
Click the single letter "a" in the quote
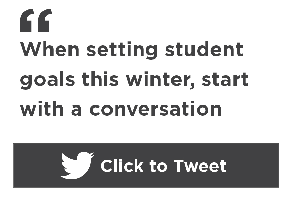76,110
